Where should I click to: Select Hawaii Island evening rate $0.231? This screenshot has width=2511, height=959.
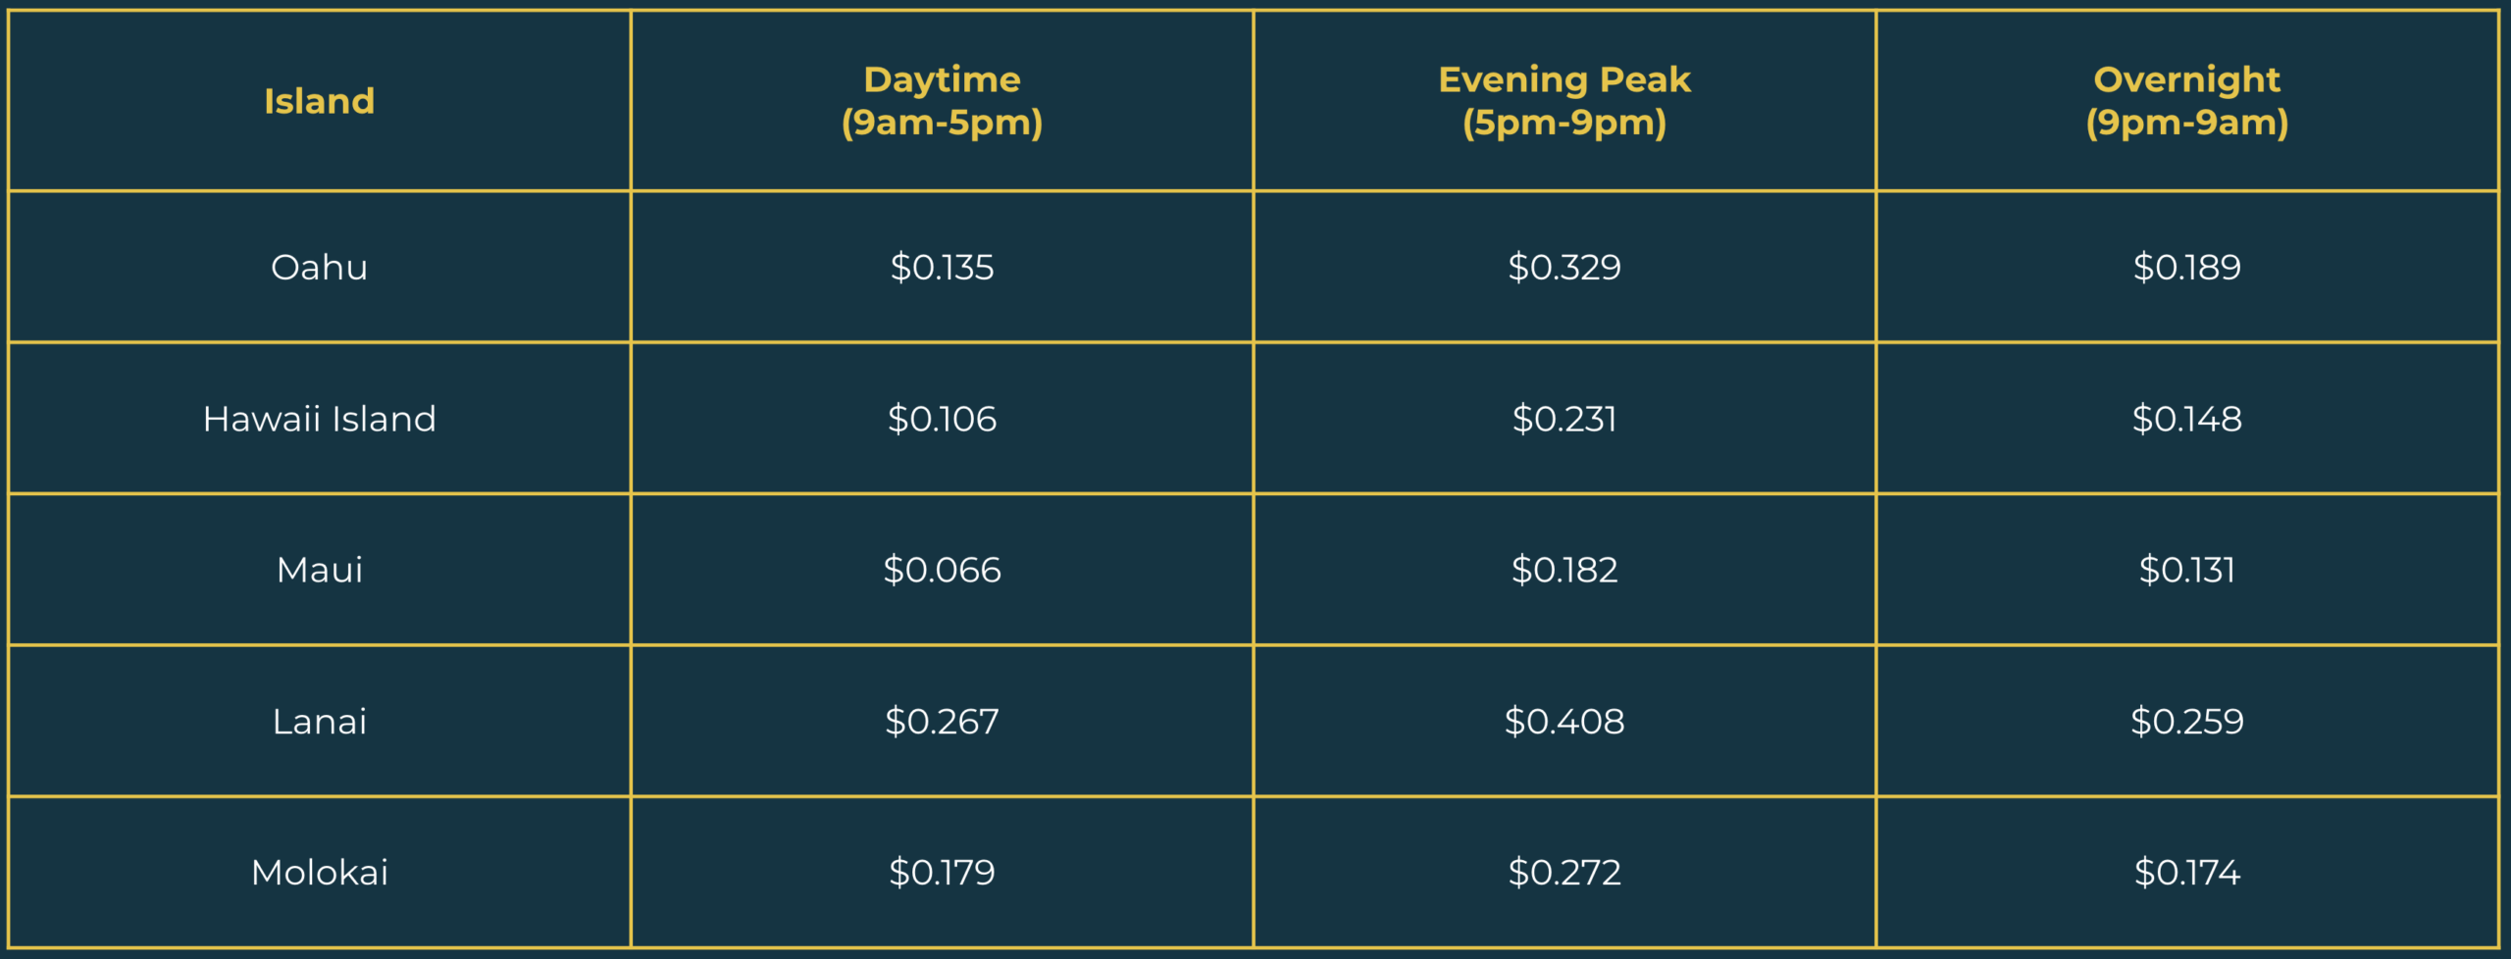tap(1564, 419)
